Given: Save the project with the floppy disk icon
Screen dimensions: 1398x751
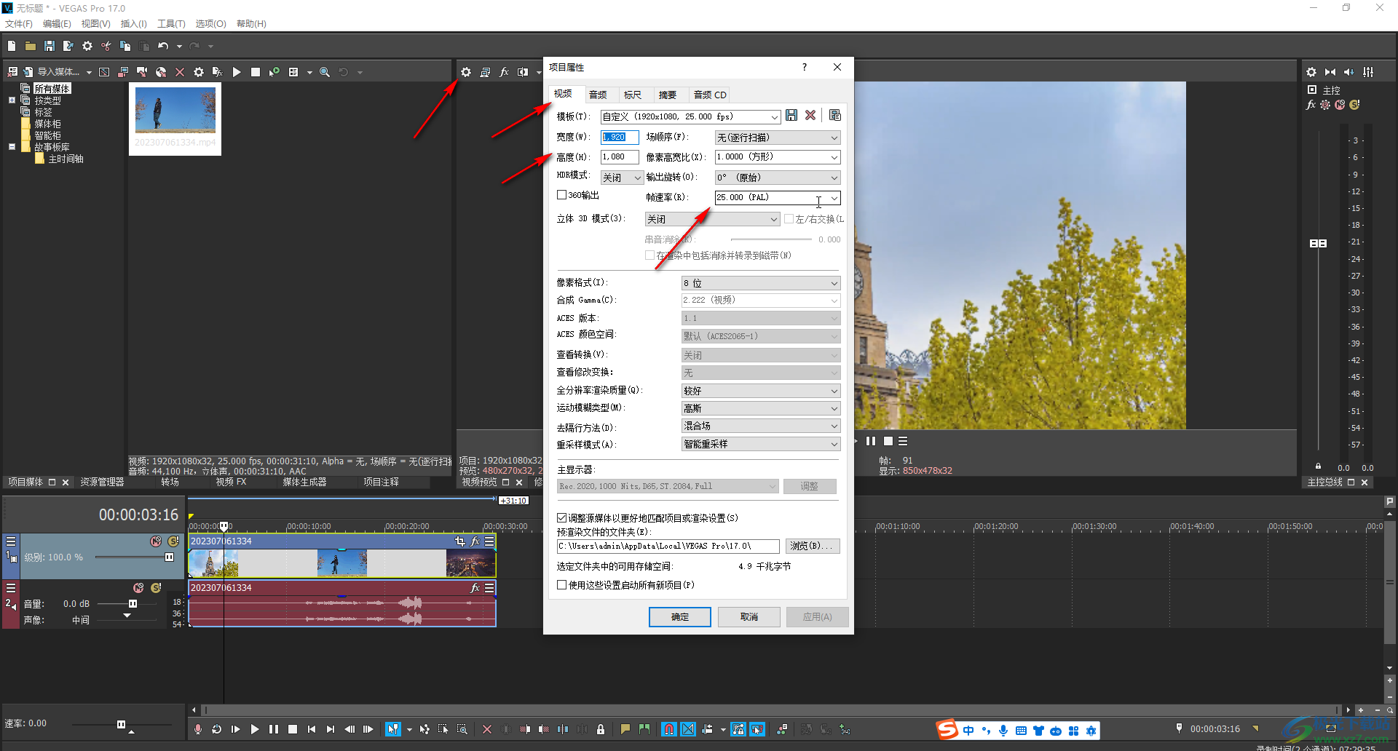Looking at the screenshot, I should click(50, 46).
